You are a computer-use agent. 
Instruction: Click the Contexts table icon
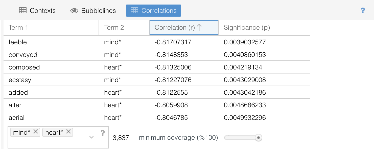pyautogui.click(x=23, y=11)
